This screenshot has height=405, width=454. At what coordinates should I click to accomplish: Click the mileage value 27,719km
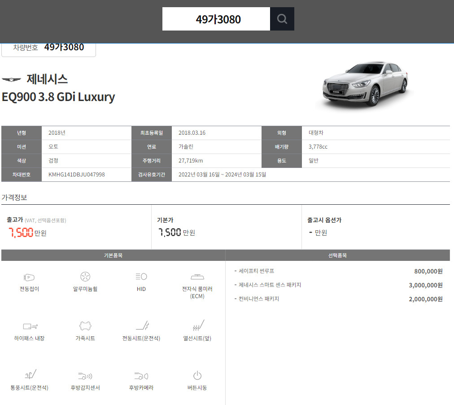click(191, 161)
